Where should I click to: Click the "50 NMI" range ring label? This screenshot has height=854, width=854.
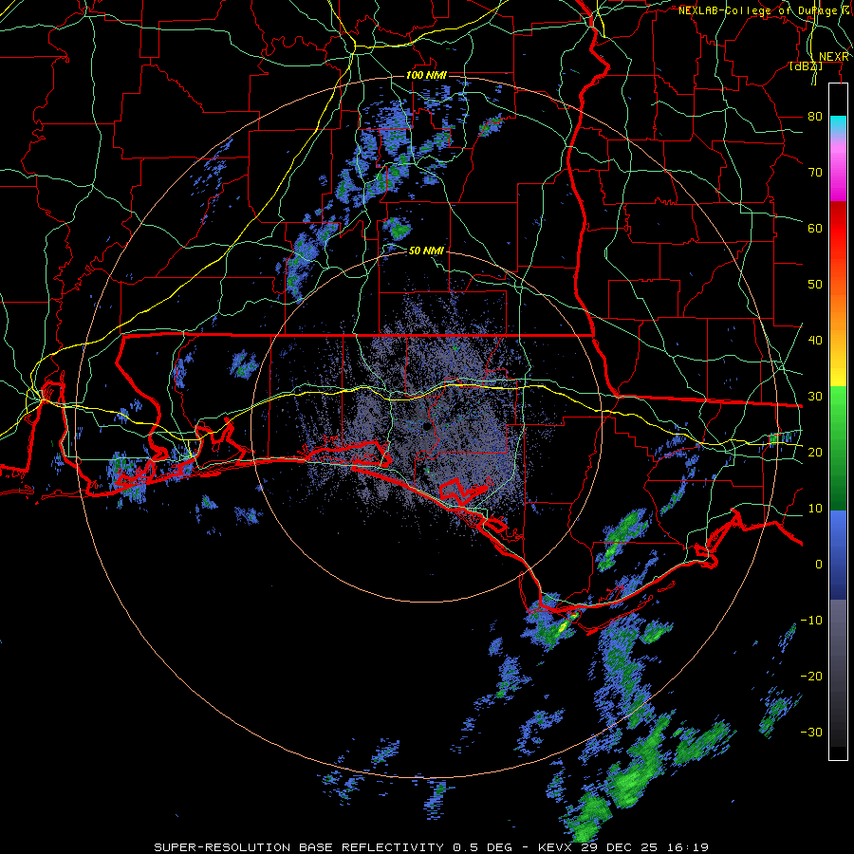[426, 251]
